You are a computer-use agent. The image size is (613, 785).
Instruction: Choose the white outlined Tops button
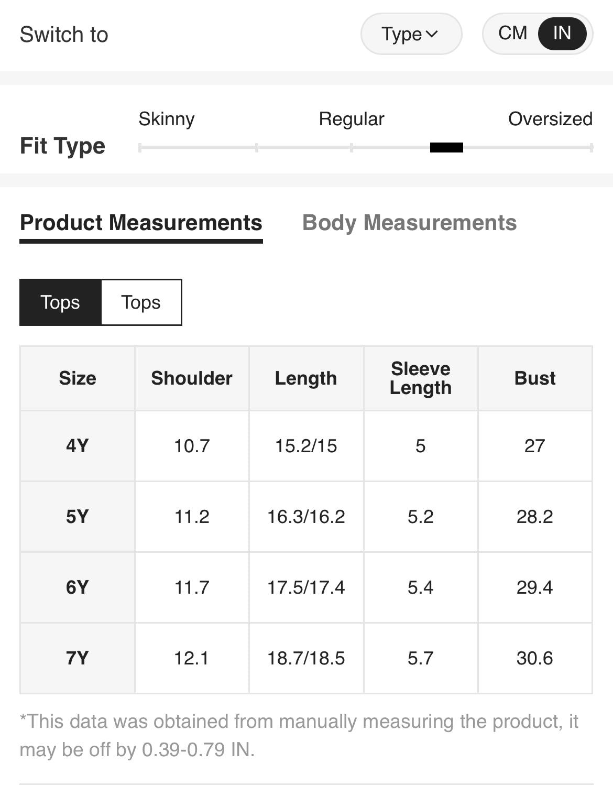(x=141, y=302)
